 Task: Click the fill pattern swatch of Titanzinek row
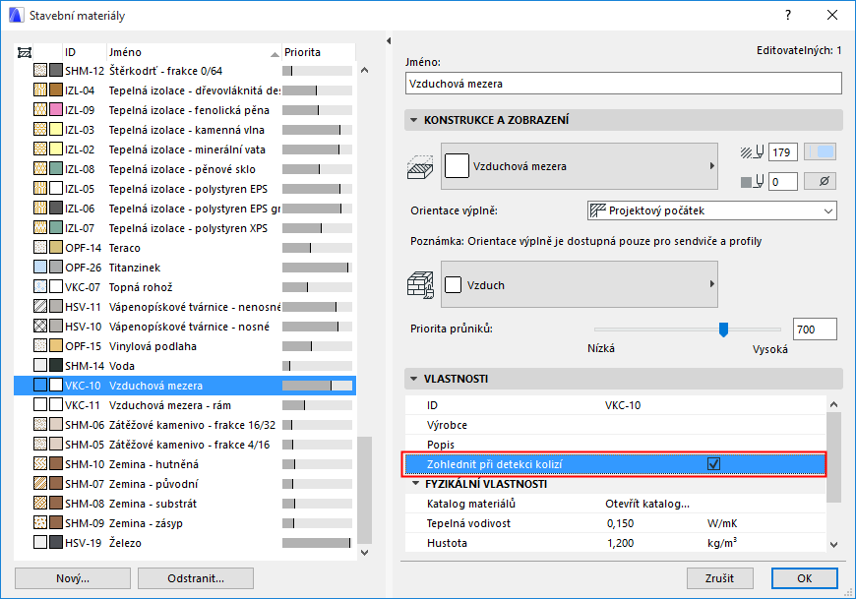[x=40, y=268]
